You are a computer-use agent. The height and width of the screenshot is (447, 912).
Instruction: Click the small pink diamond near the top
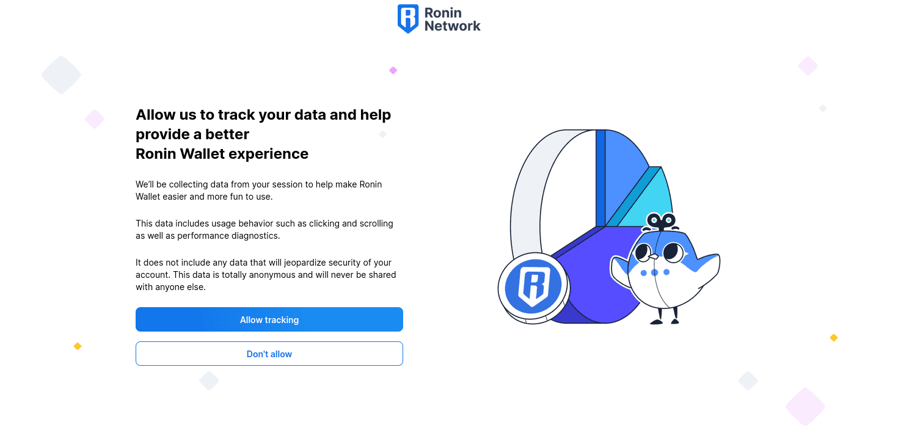(393, 70)
